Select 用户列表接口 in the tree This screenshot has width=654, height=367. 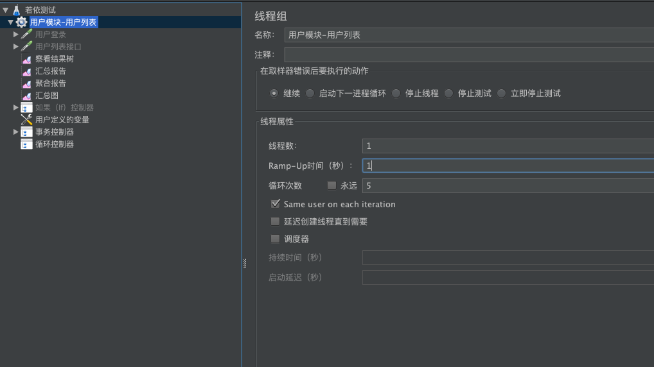pos(58,47)
